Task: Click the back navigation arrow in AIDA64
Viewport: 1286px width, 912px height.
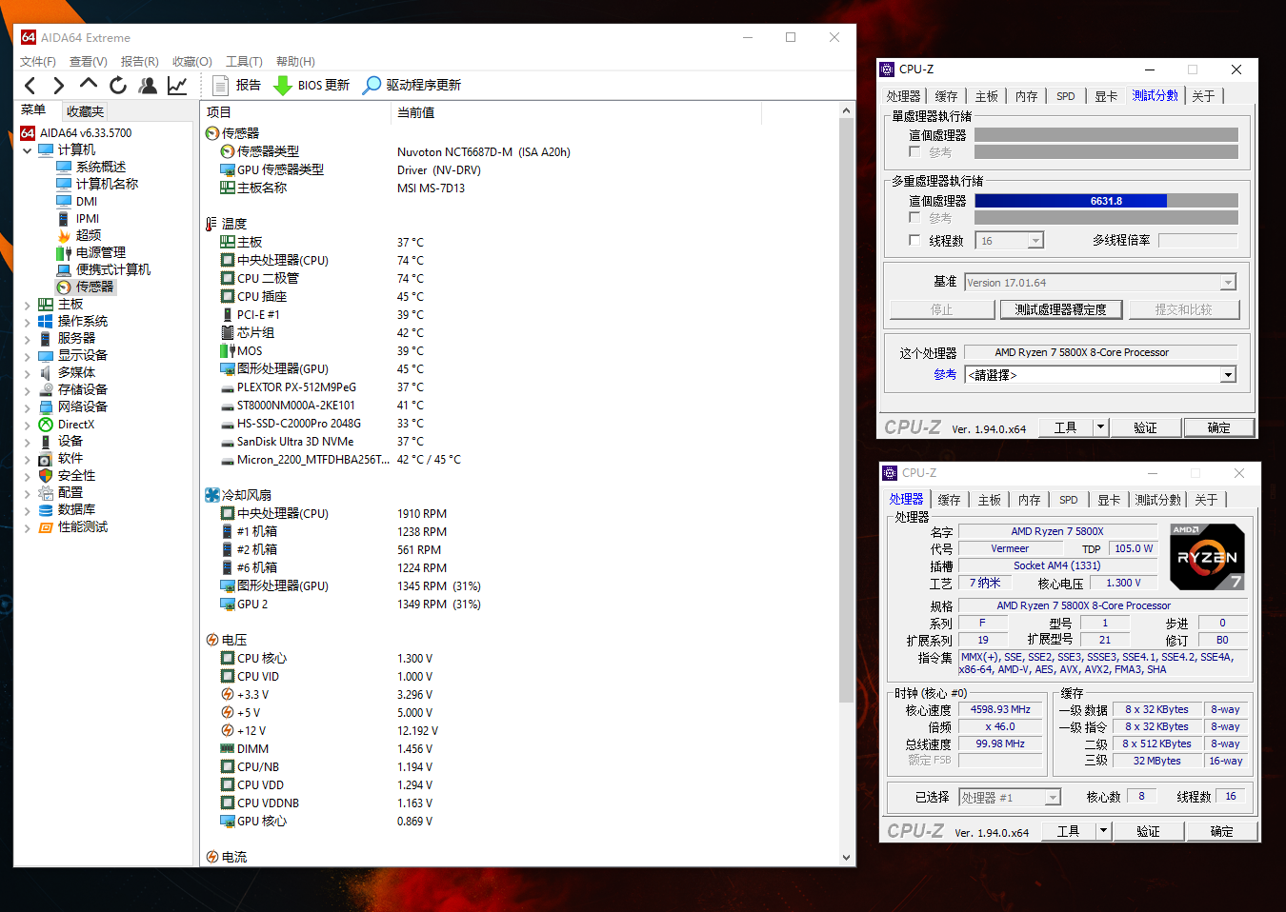Action: (x=30, y=86)
